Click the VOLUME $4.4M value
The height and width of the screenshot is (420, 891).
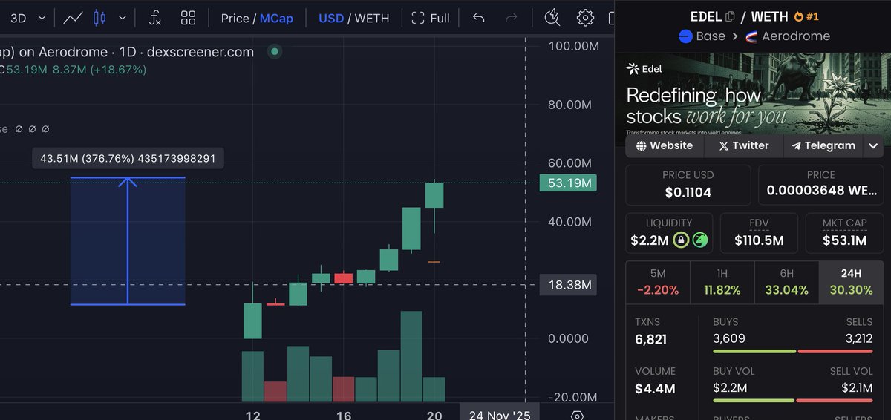tap(655, 388)
